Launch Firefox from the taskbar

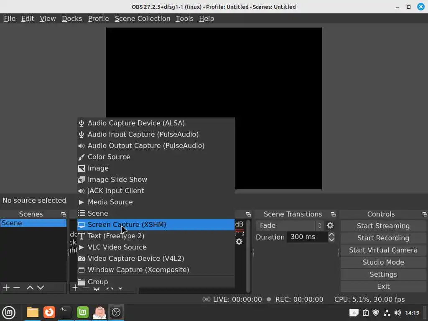click(49, 313)
